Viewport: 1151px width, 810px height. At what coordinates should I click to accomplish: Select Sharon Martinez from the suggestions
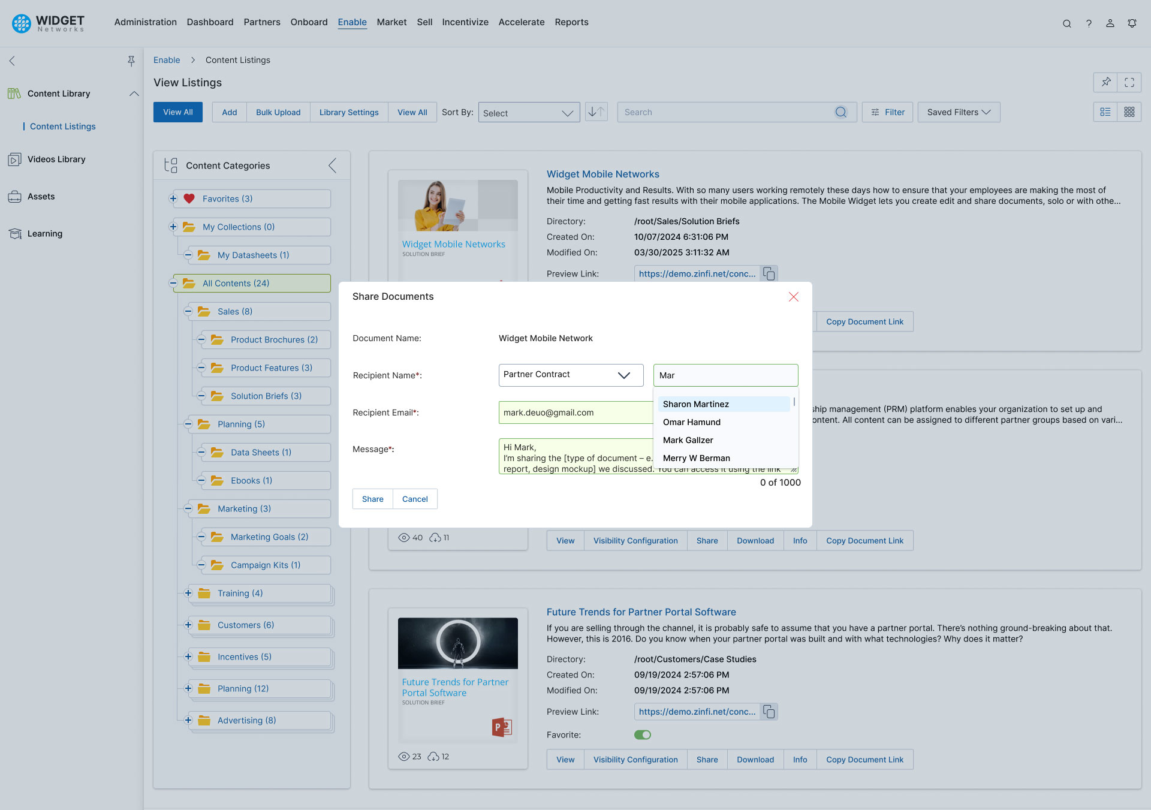pos(695,404)
